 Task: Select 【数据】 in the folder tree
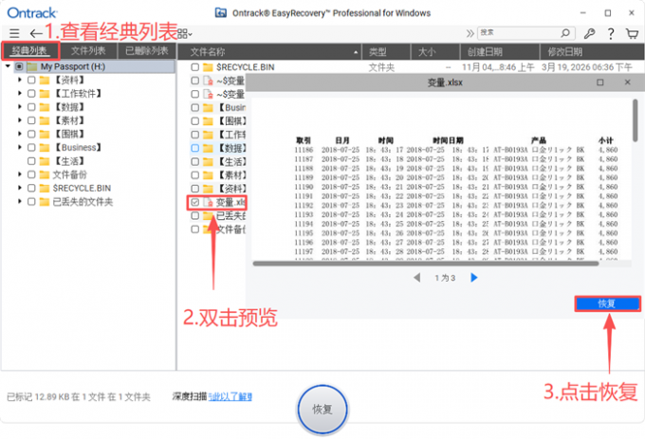[x=70, y=107]
